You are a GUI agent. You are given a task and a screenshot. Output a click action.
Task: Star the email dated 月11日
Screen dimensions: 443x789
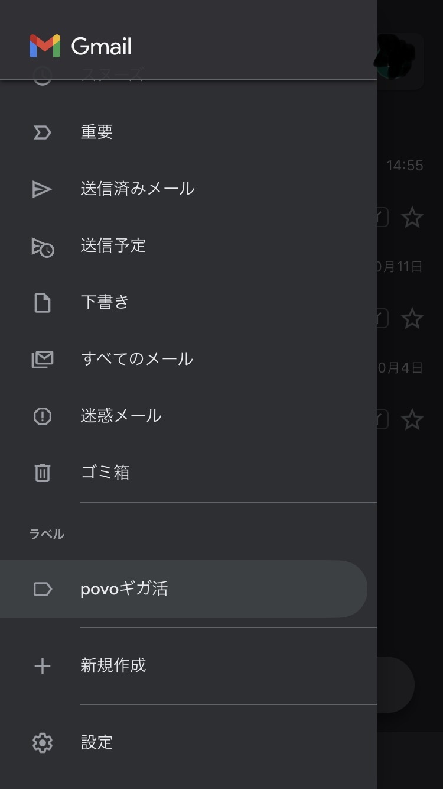(x=412, y=319)
